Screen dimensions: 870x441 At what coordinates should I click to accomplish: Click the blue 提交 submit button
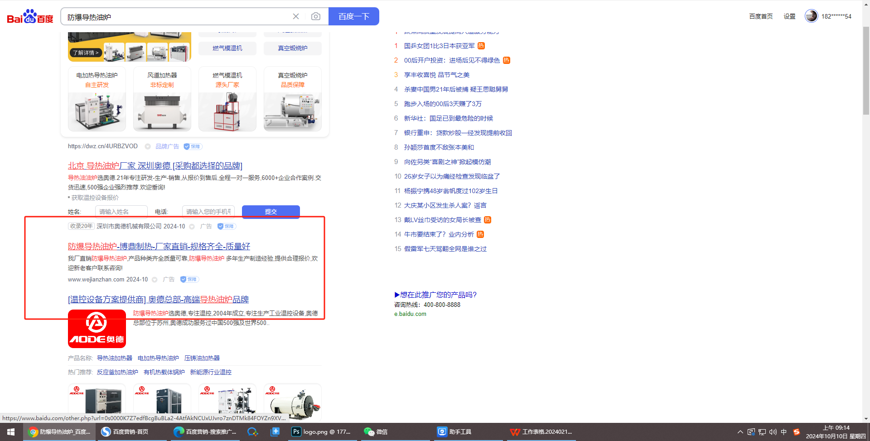pyautogui.click(x=271, y=212)
